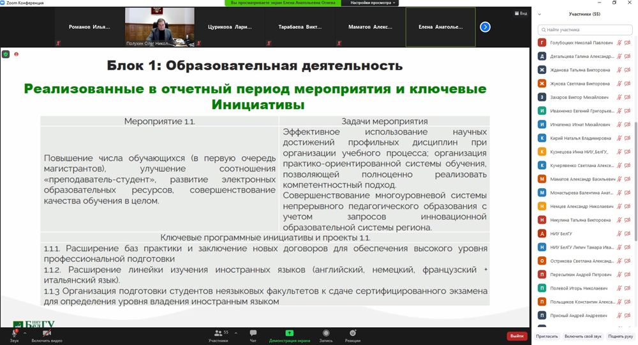638x345 pixels.
Task: Select Полухин Олег video thumbnail
Action: point(159,27)
